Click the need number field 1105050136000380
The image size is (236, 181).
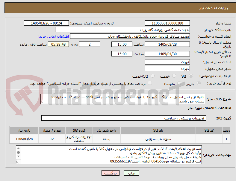point(167,23)
